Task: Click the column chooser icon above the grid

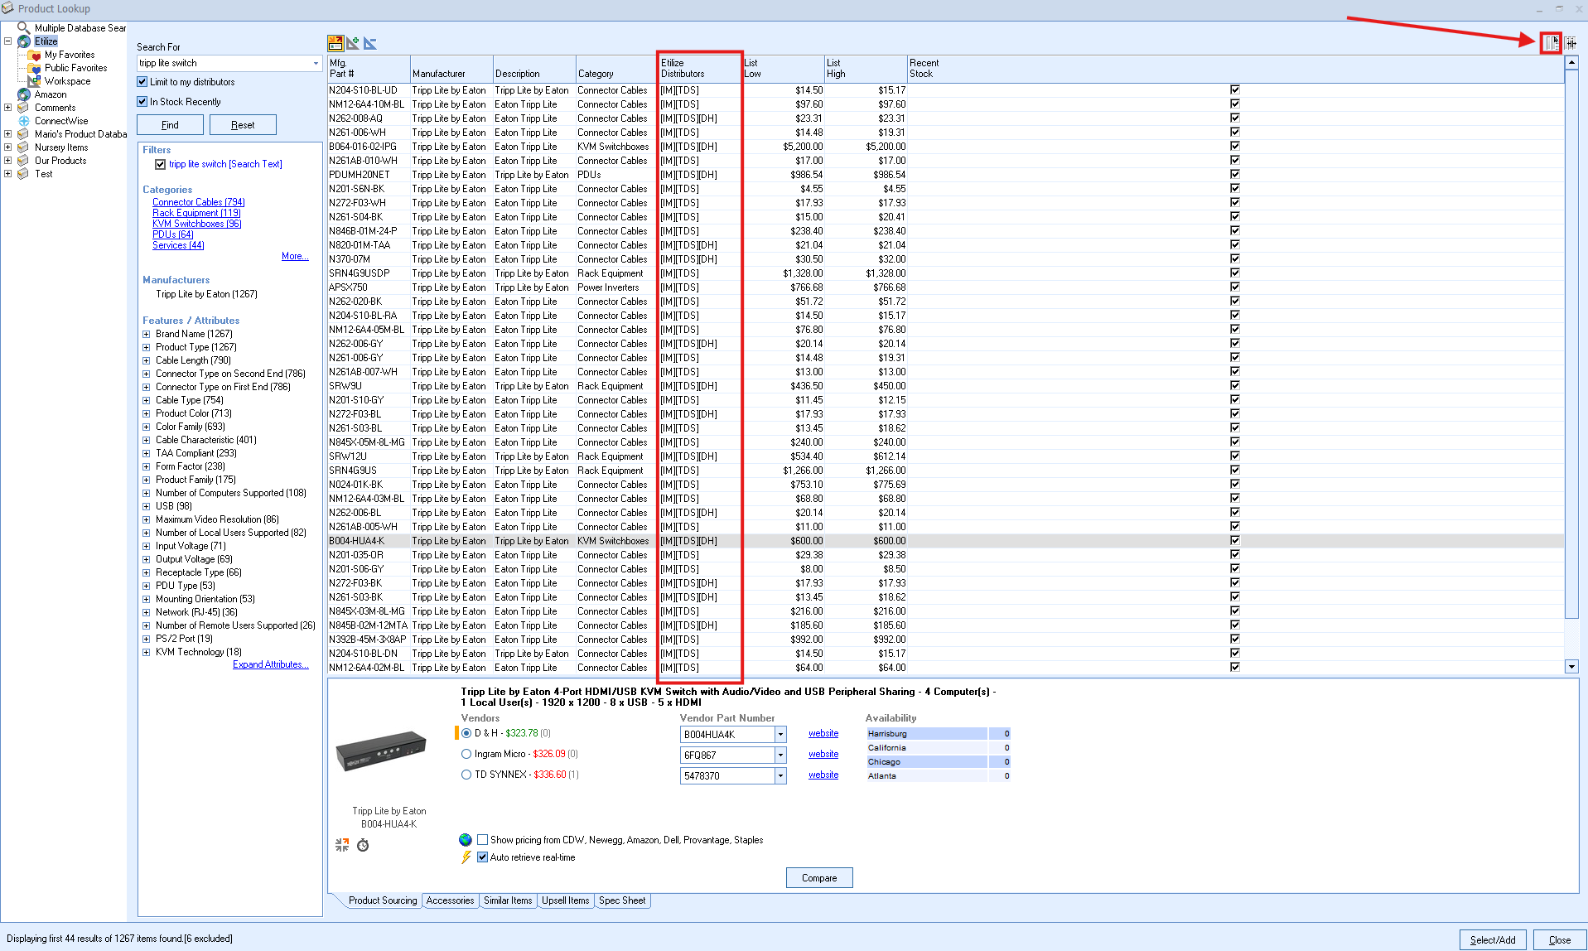Action: (1551, 43)
